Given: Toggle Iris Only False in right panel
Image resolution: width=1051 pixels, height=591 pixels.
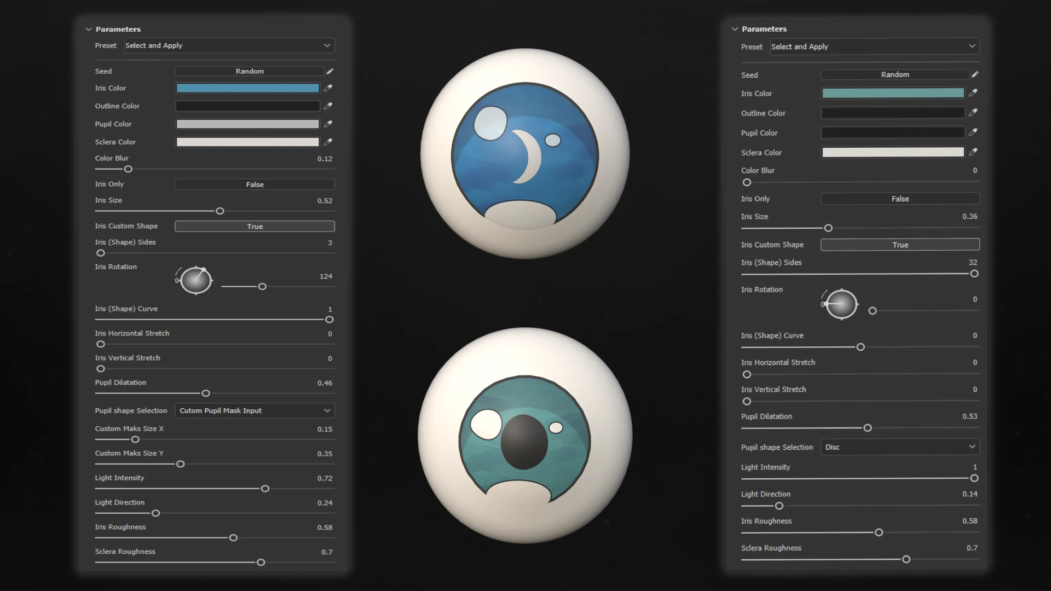Looking at the screenshot, I should pos(900,199).
